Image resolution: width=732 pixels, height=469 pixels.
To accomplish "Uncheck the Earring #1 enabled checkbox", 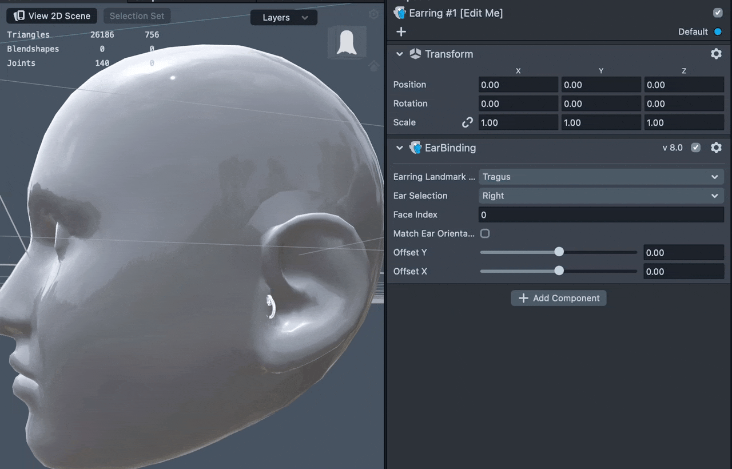I will point(718,13).
